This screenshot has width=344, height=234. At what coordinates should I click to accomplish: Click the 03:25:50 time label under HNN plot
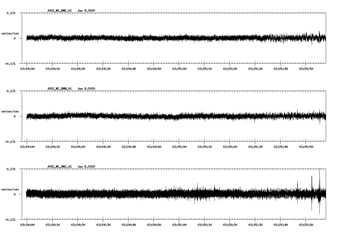[x=306, y=147]
